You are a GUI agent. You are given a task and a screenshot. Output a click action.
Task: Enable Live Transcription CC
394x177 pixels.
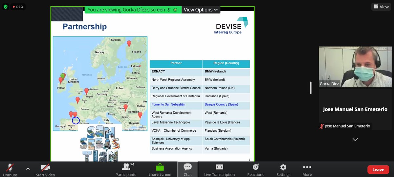219,169
